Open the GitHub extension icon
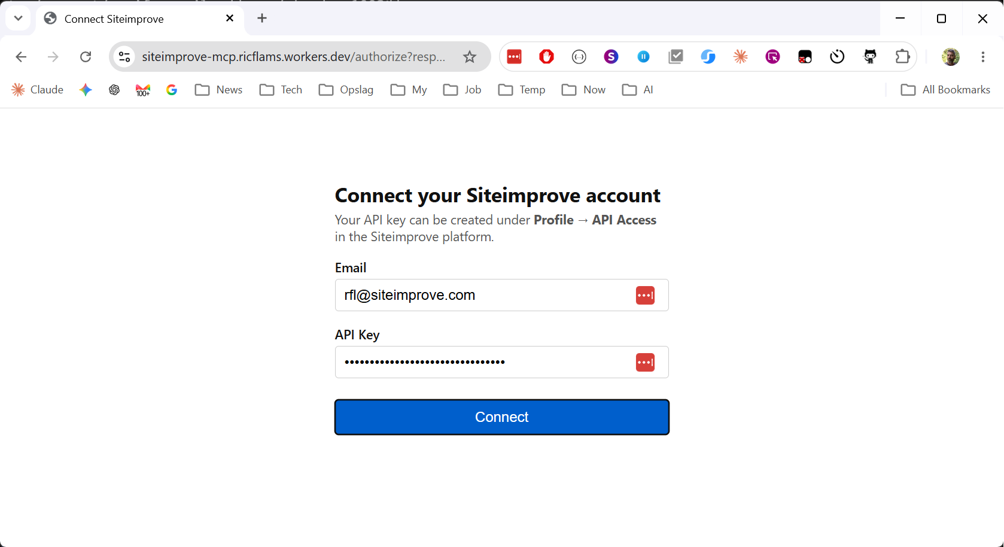 870,57
